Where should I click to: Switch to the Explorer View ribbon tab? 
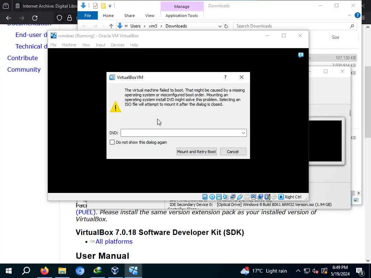pyautogui.click(x=150, y=16)
